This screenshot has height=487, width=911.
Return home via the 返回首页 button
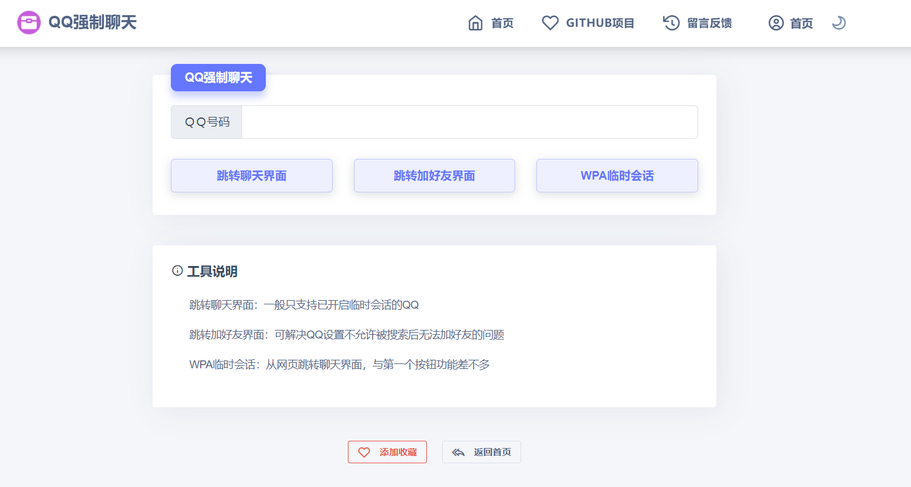pos(481,452)
